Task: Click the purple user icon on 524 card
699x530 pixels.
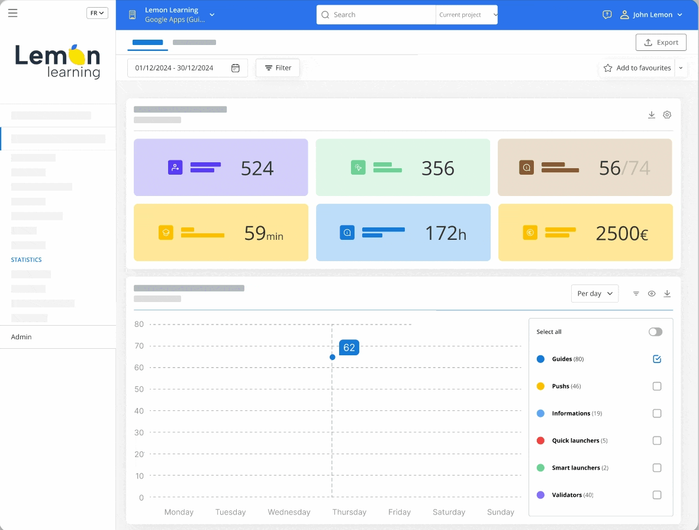Action: [175, 168]
